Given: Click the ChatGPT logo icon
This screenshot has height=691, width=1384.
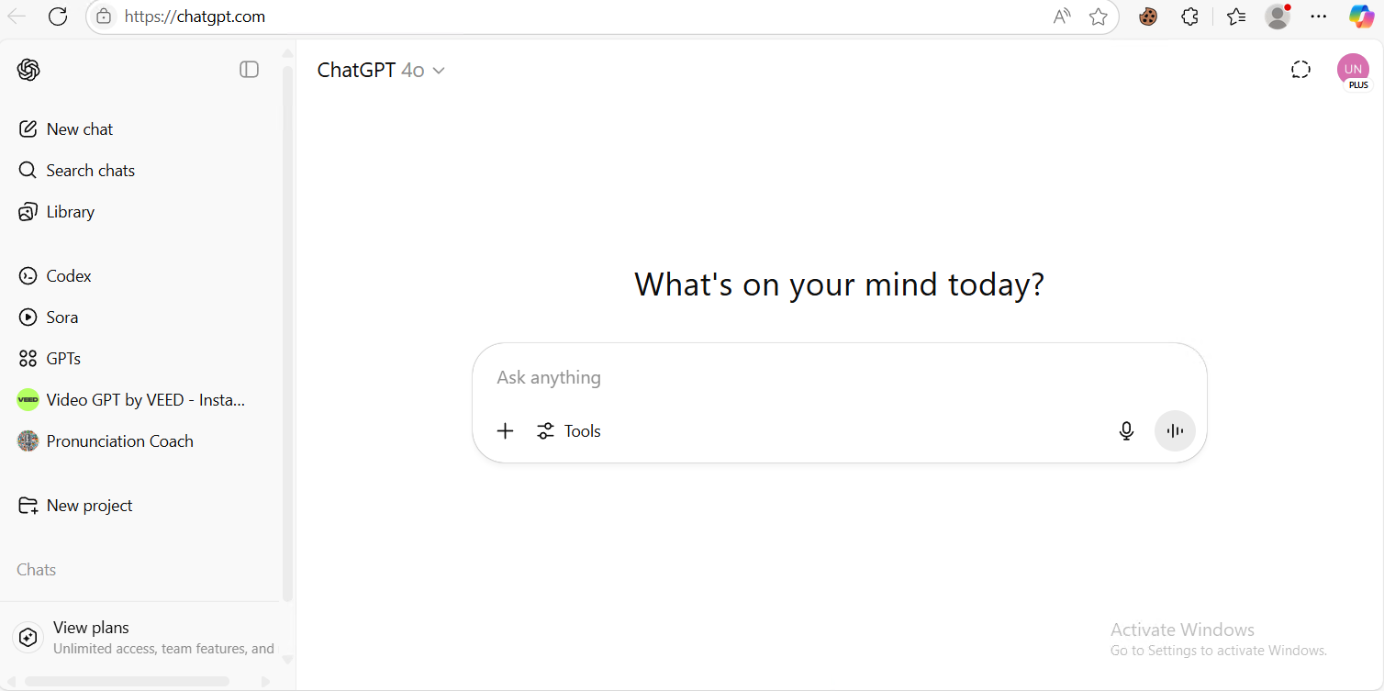Looking at the screenshot, I should click(28, 70).
